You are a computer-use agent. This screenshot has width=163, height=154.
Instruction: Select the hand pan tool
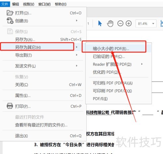pyautogui.click(x=110, y=23)
